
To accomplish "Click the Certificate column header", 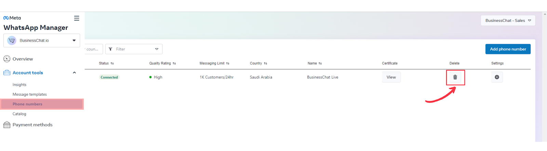I will pyautogui.click(x=390, y=63).
